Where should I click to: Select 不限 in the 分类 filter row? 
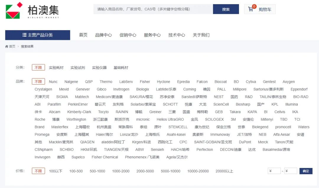tap(38, 68)
